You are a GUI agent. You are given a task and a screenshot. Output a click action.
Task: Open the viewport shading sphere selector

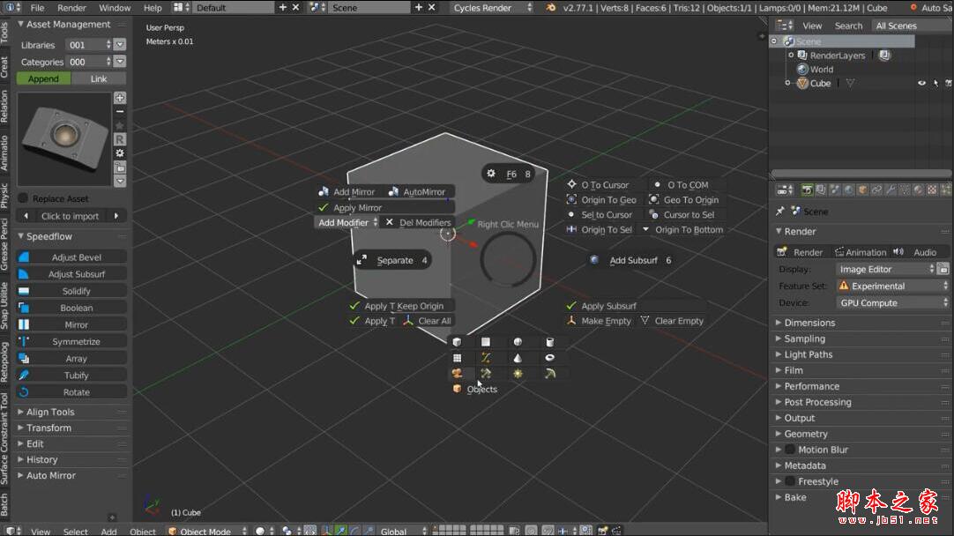(264, 531)
